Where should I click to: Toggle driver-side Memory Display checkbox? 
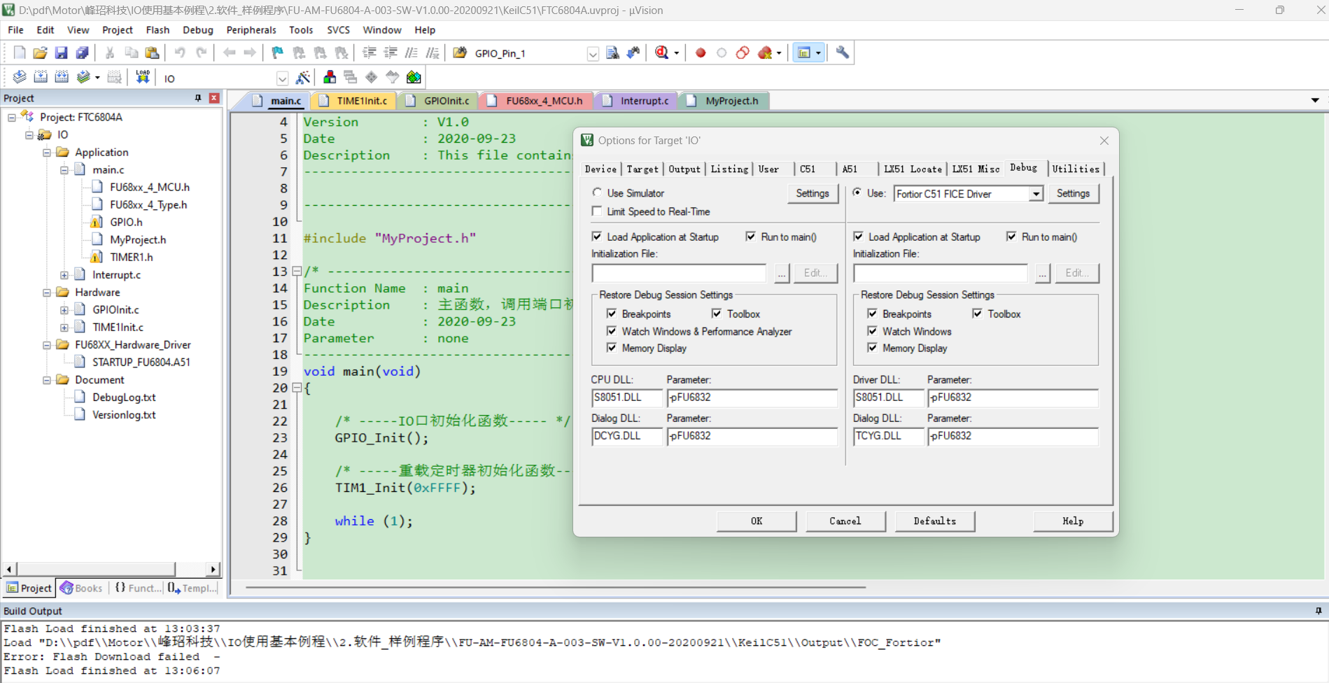(x=873, y=348)
